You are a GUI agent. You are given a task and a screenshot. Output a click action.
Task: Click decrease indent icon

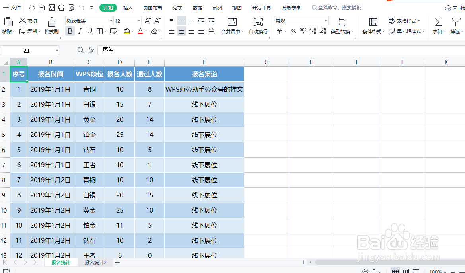pos(201,21)
